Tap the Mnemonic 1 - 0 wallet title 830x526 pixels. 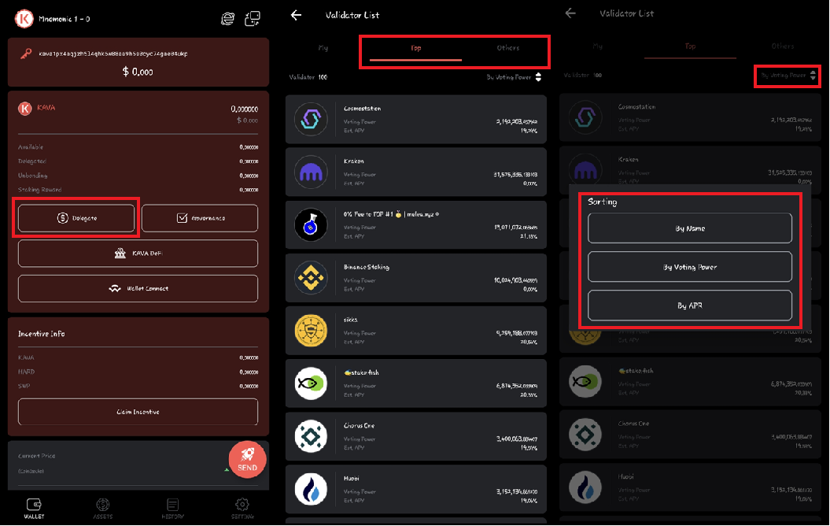(x=64, y=19)
